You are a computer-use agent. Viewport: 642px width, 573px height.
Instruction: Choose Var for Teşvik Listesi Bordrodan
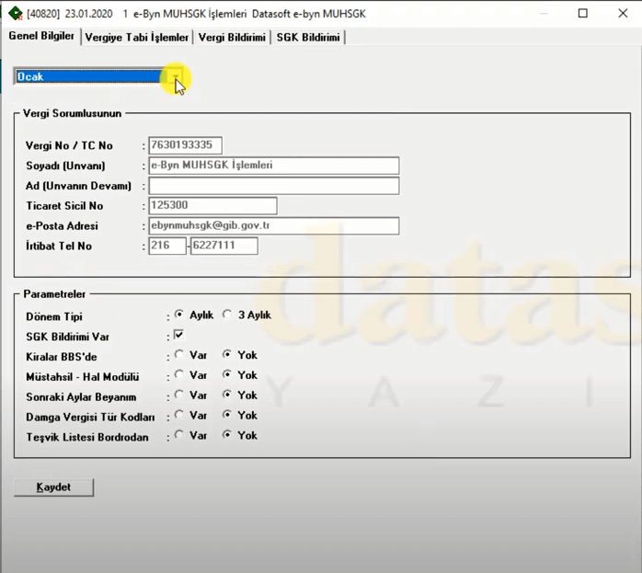179,436
